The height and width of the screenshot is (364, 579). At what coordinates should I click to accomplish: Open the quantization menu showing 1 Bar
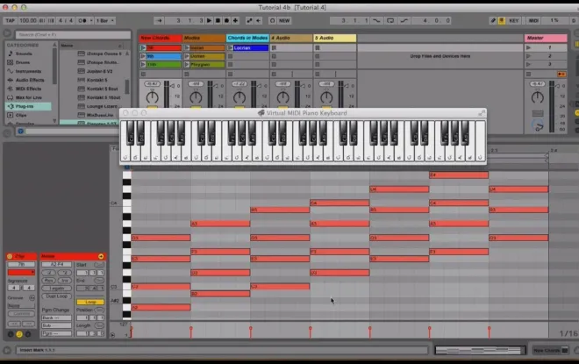(105, 21)
